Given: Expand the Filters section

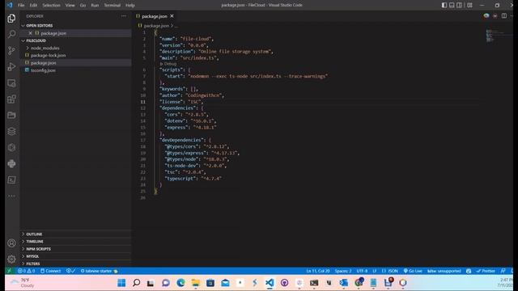Looking at the screenshot, I should click(x=75, y=264).
